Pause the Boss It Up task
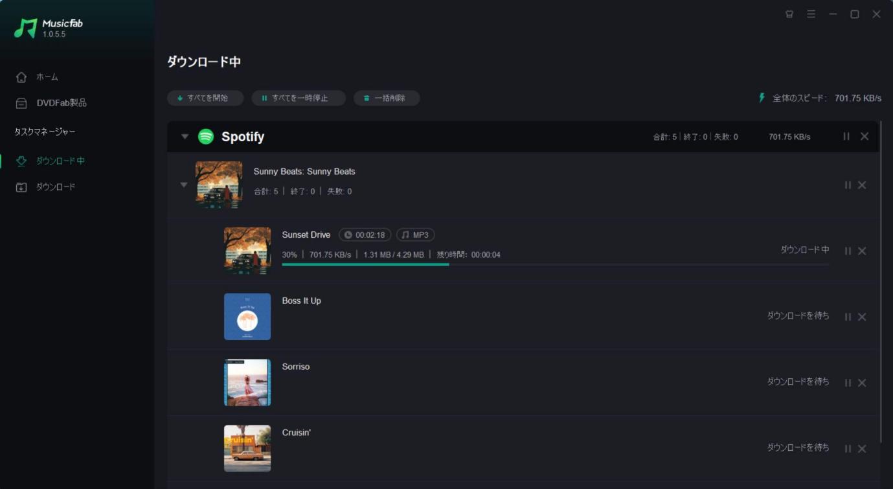The height and width of the screenshot is (489, 893). pos(848,317)
